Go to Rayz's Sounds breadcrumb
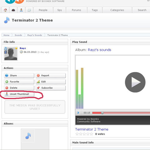 pos(35,35)
